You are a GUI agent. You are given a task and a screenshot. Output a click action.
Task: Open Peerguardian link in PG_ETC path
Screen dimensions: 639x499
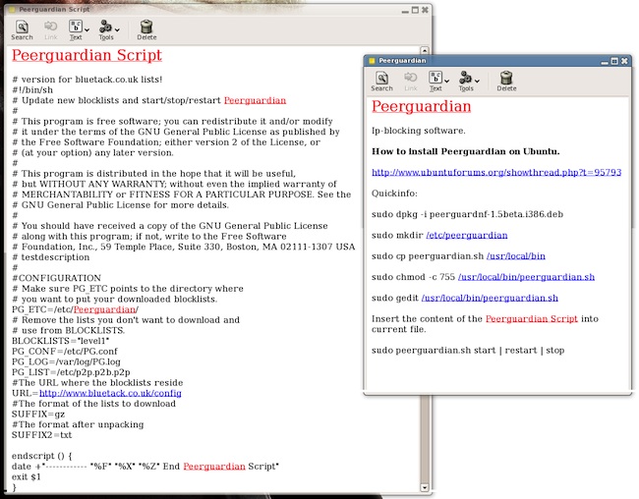(105, 309)
